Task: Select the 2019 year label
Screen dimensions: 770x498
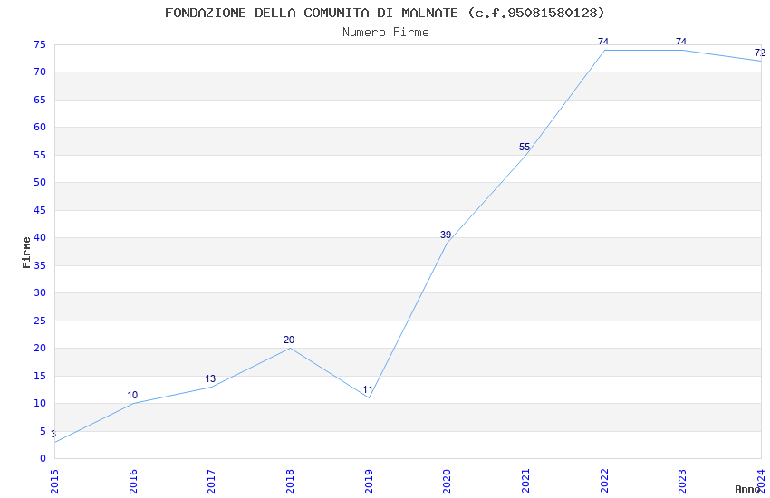Action: click(x=369, y=482)
